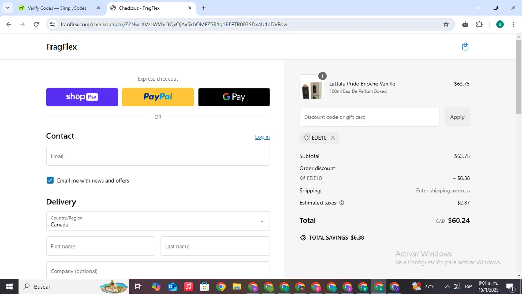Image resolution: width=522 pixels, height=294 pixels.
Task: Close the Checkout FragFlex tab
Action: (190, 8)
